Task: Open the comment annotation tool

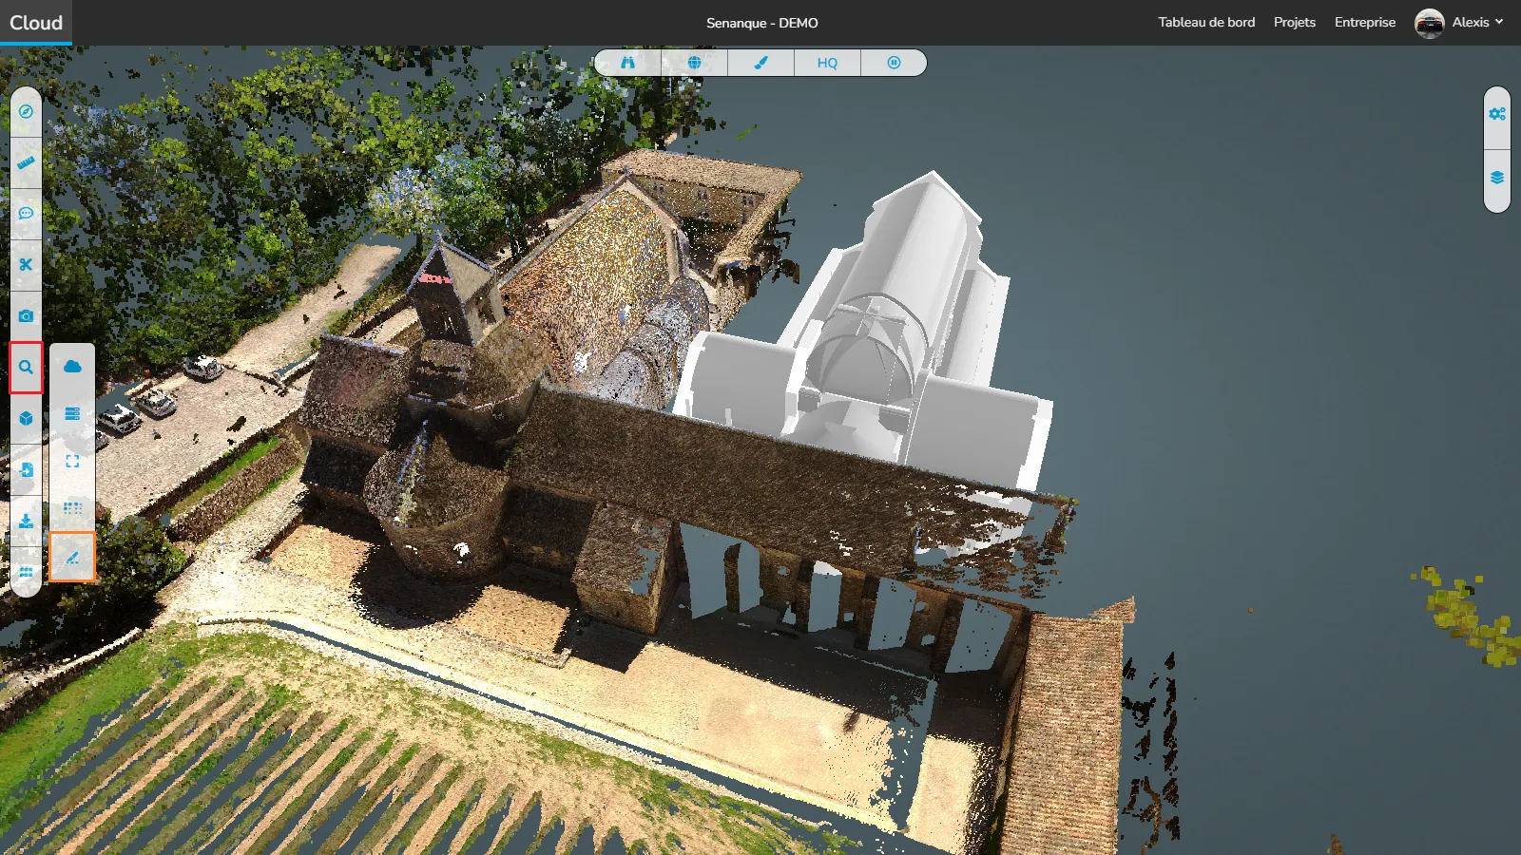Action: (26, 214)
